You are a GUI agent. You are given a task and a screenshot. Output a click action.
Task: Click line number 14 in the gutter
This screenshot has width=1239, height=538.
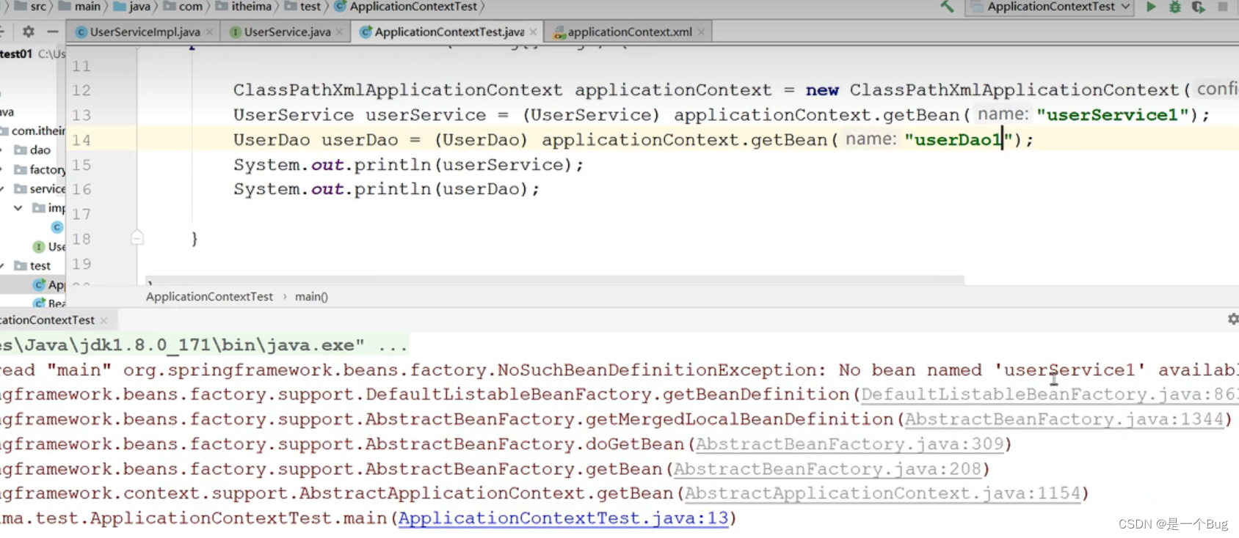click(x=81, y=140)
